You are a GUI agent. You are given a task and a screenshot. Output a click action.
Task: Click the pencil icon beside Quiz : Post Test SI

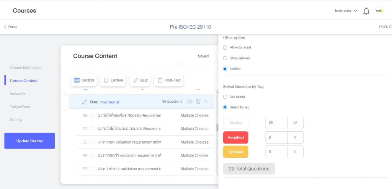coord(85,102)
